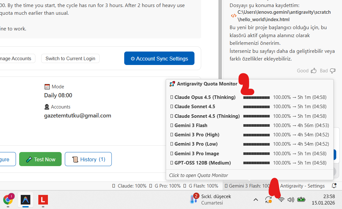
Task: Click the Antigravity Quota Monitor rocket icon
Action: point(172,84)
